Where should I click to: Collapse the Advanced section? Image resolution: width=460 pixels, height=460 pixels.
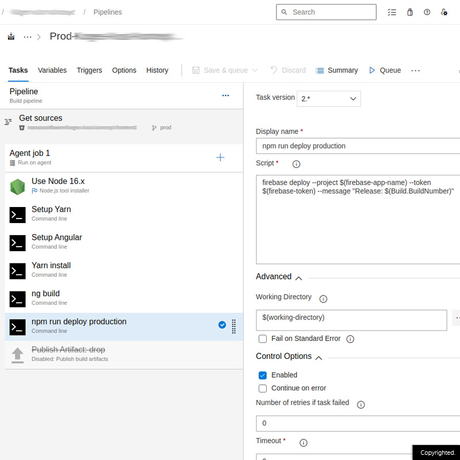coord(298,278)
